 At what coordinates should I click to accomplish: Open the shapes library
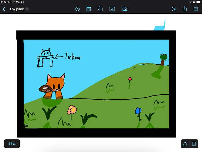click(x=100, y=9)
